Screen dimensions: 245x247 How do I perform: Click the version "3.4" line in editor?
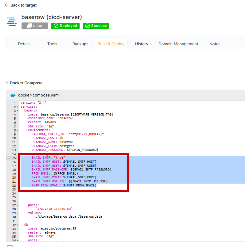point(33,103)
